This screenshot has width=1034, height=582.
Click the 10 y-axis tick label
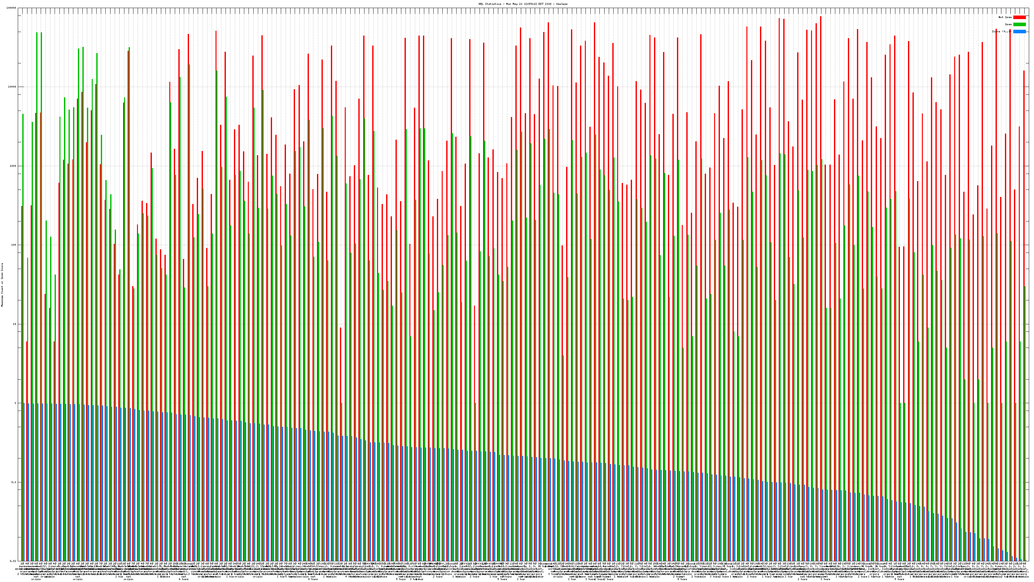[15, 324]
